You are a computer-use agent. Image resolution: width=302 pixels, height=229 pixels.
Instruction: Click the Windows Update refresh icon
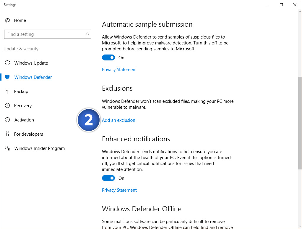coord(7,63)
